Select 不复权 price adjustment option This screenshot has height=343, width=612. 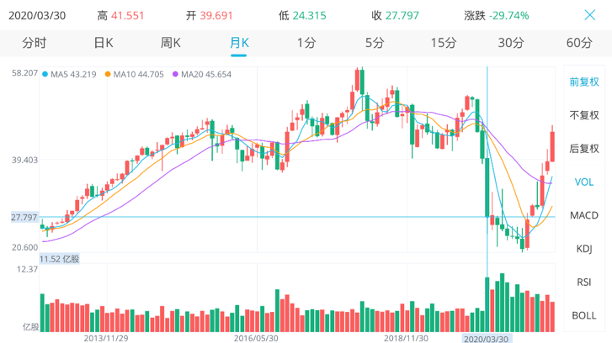click(x=583, y=115)
